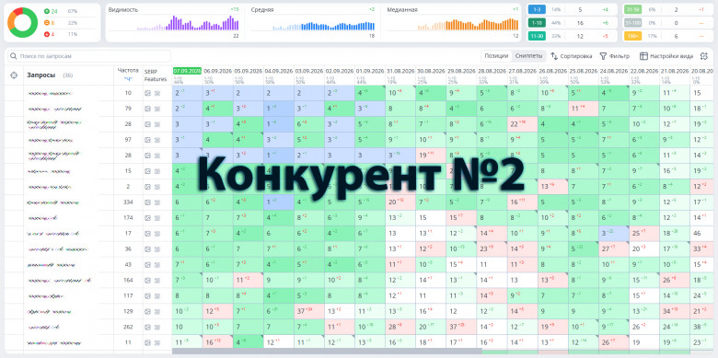The height and width of the screenshot is (358, 718).
Task: Click the yellow 100+ range badge
Action: (632, 36)
